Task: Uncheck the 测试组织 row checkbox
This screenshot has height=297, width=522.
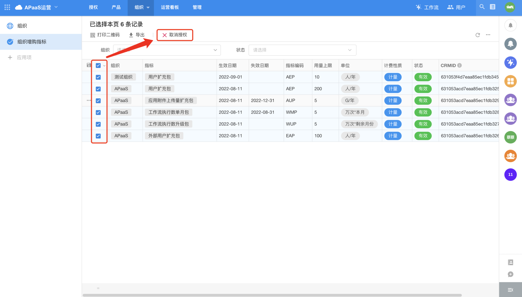Action: pyautogui.click(x=98, y=77)
